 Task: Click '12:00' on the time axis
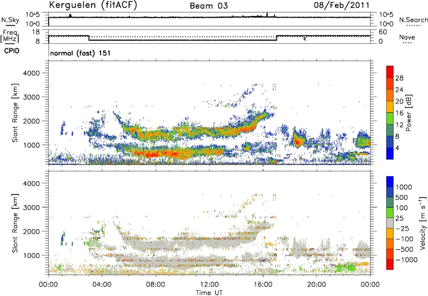click(x=209, y=285)
